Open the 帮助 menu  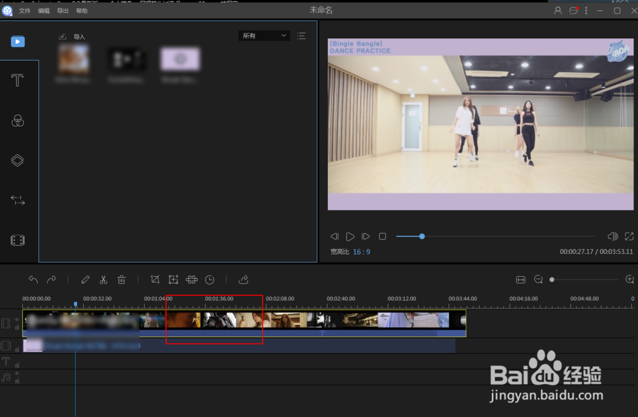pyautogui.click(x=82, y=11)
